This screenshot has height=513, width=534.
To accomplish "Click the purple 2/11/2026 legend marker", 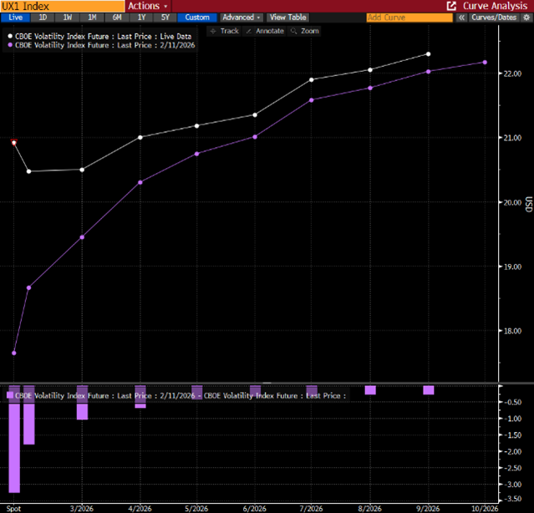I will point(9,44).
